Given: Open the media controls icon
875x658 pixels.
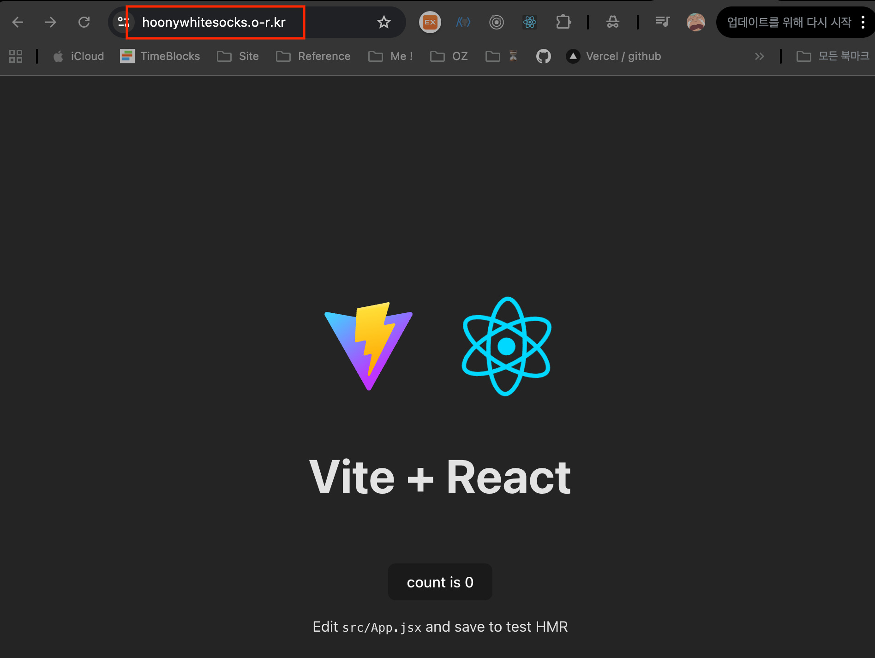Looking at the screenshot, I should tap(663, 22).
